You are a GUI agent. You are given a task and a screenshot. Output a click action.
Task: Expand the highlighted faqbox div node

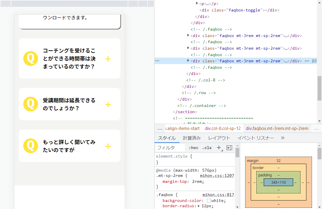pyautogui.click(x=188, y=61)
